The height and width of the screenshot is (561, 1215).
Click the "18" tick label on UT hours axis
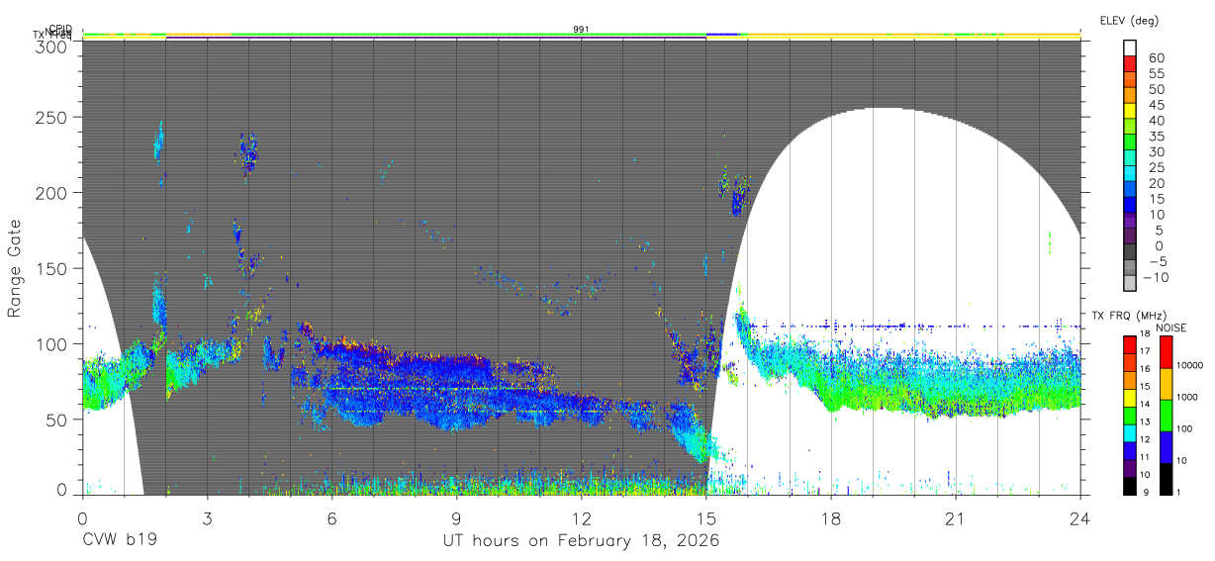(x=831, y=518)
